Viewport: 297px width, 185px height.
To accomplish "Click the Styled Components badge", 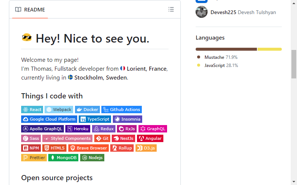I will click(x=67, y=138).
